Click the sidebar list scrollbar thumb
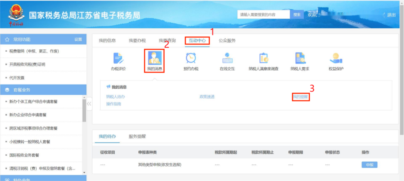404x181 pixels. [x=84, y=110]
